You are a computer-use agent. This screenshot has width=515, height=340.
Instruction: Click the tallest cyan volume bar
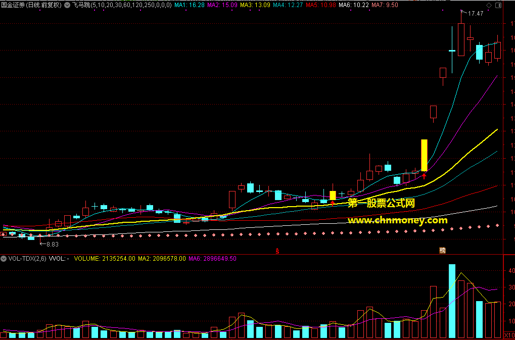[x=452, y=301]
